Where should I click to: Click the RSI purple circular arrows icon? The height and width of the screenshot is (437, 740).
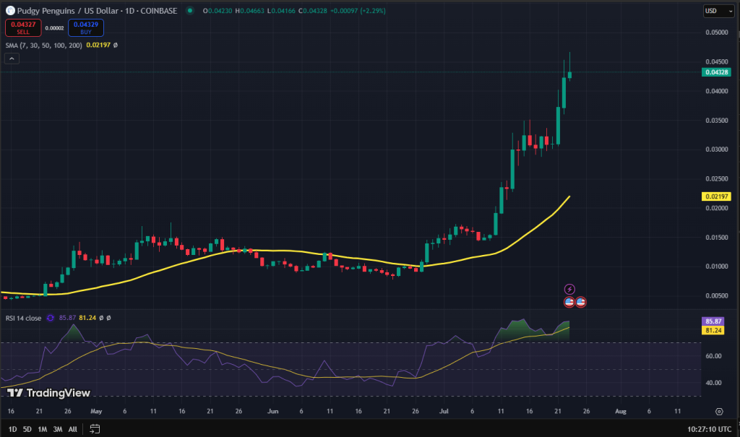click(50, 318)
